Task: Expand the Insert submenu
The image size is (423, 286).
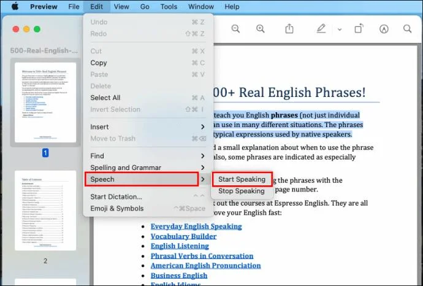Action: (148, 126)
